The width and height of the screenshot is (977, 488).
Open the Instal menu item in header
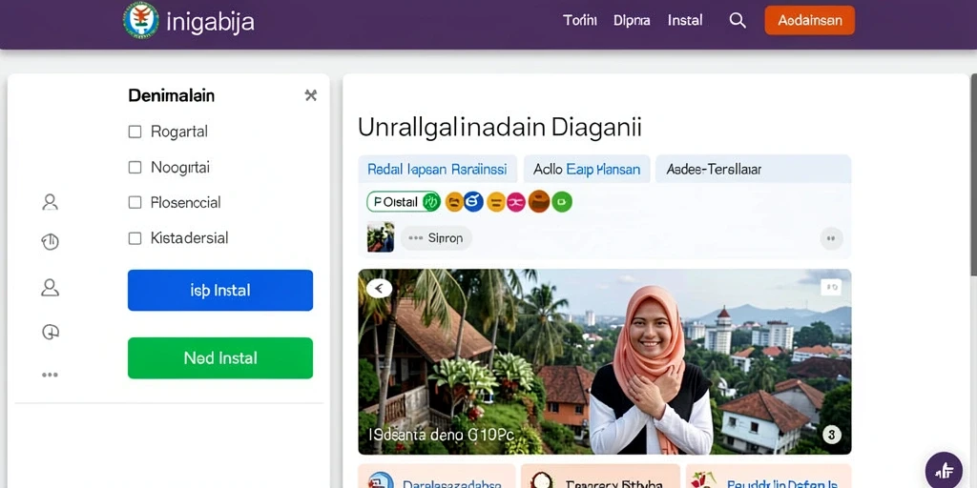click(685, 21)
